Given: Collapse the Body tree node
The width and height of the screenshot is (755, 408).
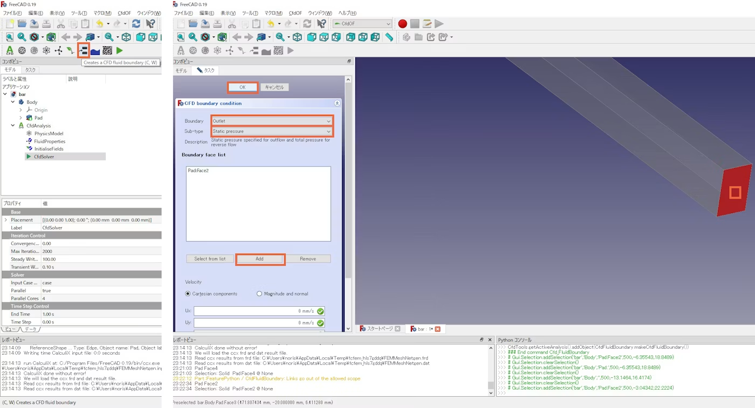Looking at the screenshot, I should [13, 102].
